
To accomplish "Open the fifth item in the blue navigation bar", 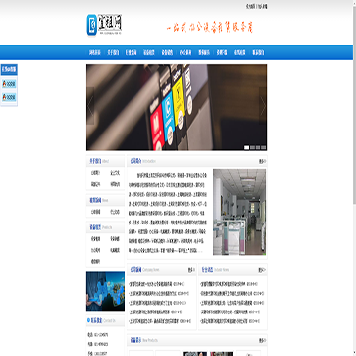I will (167, 52).
